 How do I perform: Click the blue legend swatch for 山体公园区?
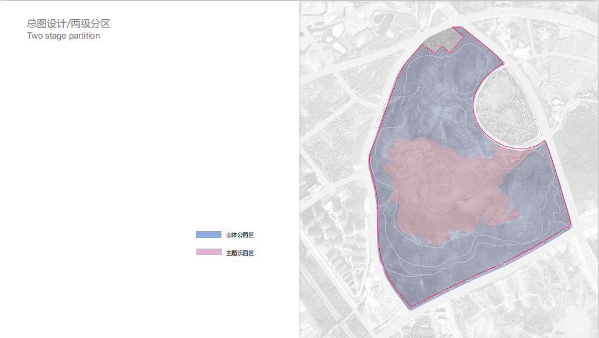209,234
